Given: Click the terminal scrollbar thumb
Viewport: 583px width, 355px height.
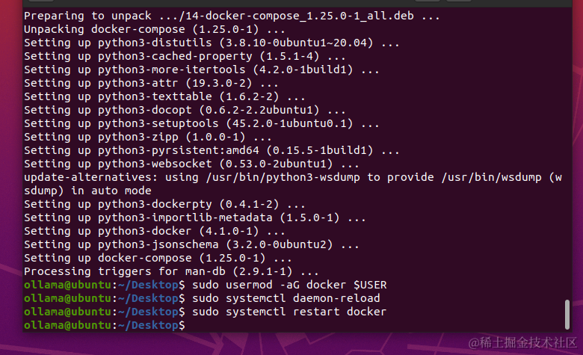Looking at the screenshot, I should (x=567, y=313).
